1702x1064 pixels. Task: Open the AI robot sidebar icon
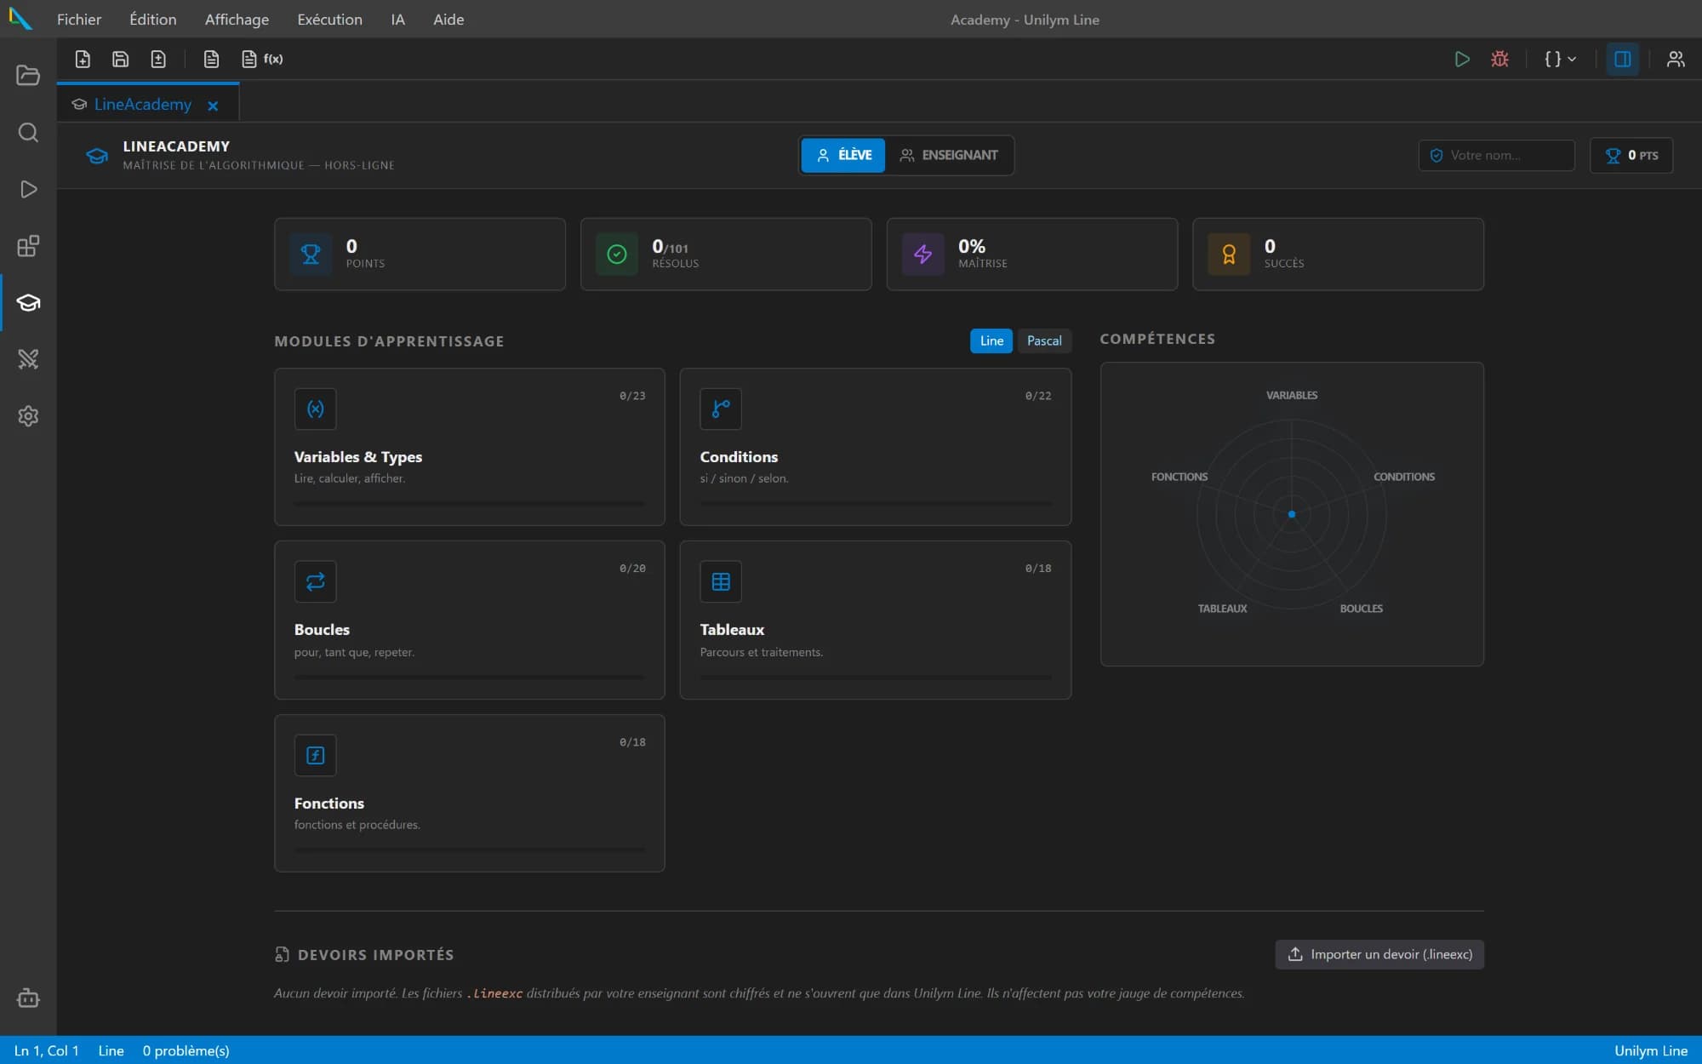click(x=28, y=998)
